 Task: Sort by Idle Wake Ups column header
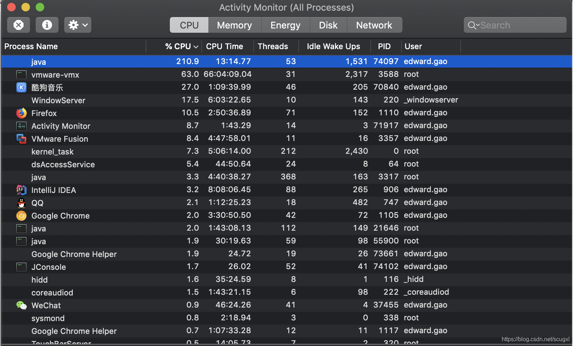(x=334, y=46)
